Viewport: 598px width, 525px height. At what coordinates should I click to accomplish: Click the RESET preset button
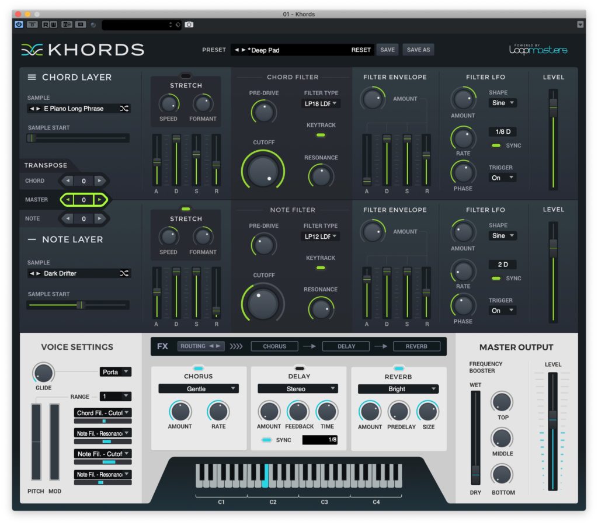pos(360,50)
